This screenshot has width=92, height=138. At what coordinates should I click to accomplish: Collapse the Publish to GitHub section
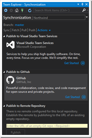pos(4,72)
